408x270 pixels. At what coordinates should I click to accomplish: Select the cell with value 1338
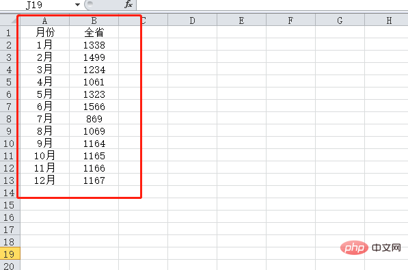(x=94, y=44)
